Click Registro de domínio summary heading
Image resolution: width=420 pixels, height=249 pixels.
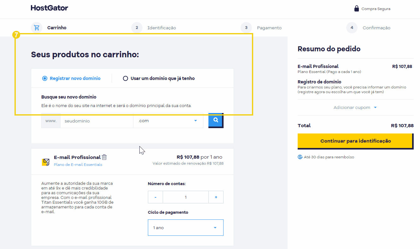pyautogui.click(x=319, y=82)
